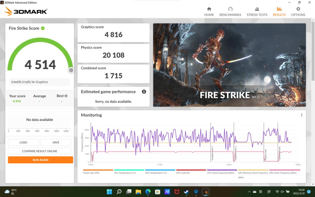Click the Fire Strike preview image
The height and width of the screenshot is (197, 315).
pos(229,65)
